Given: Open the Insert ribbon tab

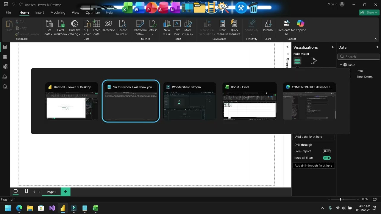Looking at the screenshot, I should pyautogui.click(x=40, y=12).
